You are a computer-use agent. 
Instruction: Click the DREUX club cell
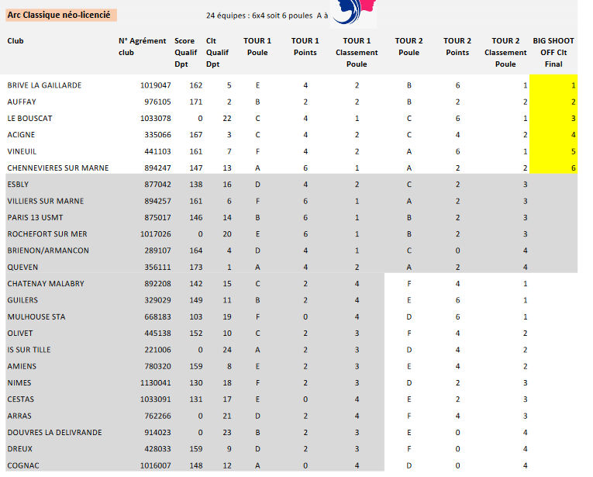[x=19, y=449]
